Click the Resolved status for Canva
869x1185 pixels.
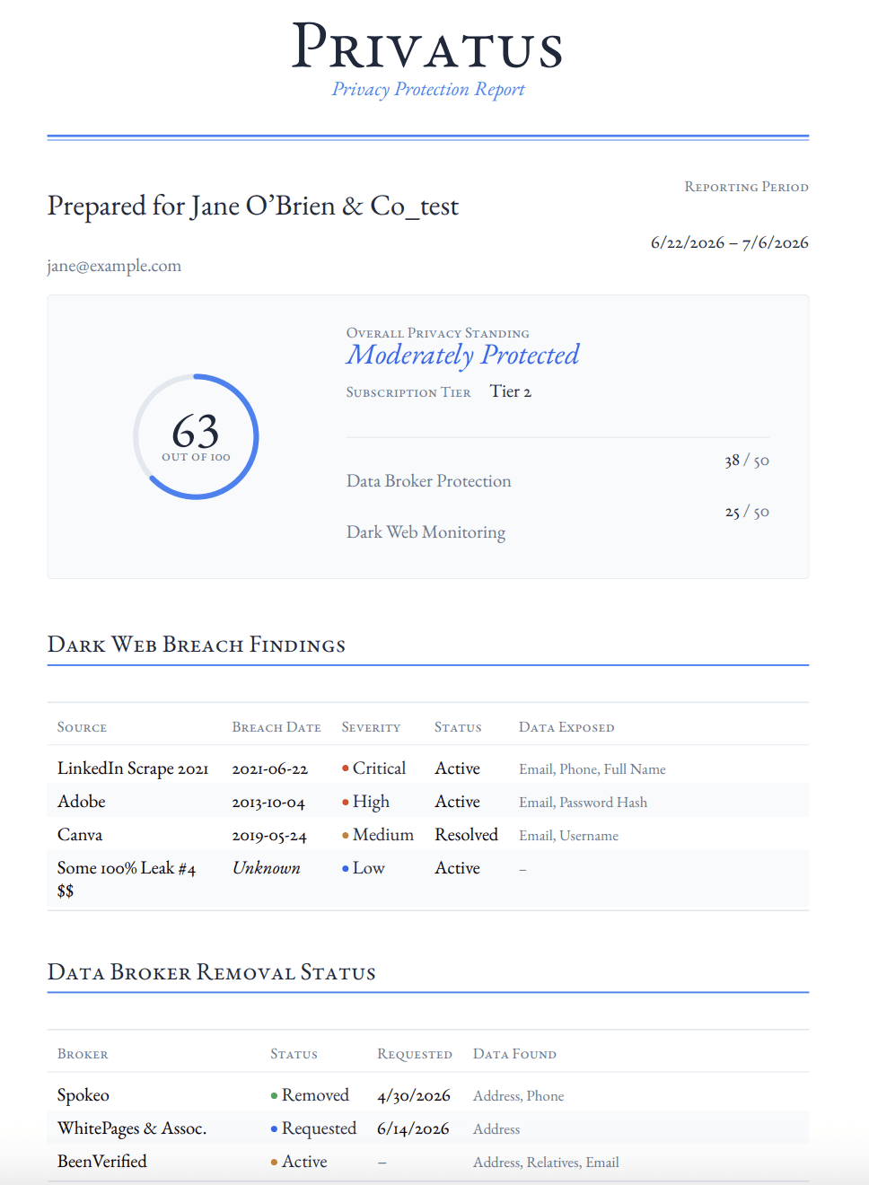click(x=467, y=835)
